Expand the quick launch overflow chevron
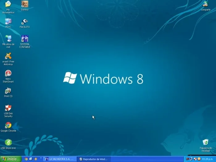The height and width of the screenshot is (162, 216). [x=40, y=159]
